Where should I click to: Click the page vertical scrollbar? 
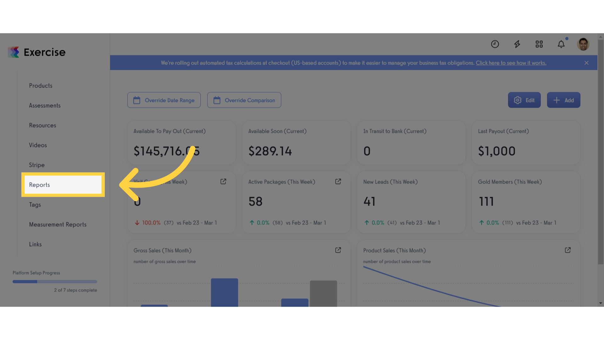click(601, 152)
